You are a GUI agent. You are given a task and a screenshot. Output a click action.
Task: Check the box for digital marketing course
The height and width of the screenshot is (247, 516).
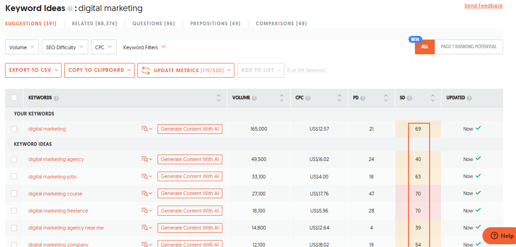[x=14, y=194]
